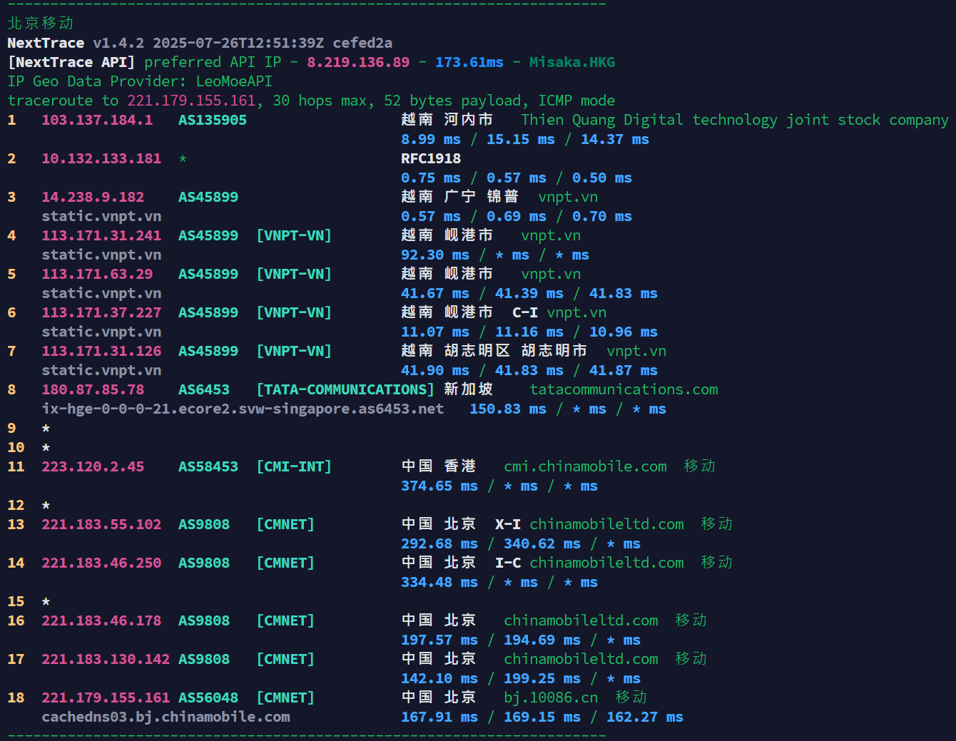Click bj.10086.cn domain
Image resolution: width=956 pixels, height=741 pixels.
pos(551,697)
